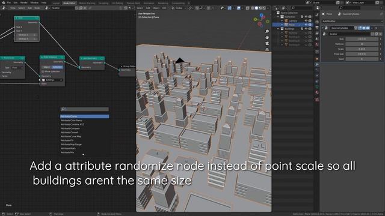Toggle camera view icon in the 3D viewport
Viewport: 385px width, 216px height.
267,43
